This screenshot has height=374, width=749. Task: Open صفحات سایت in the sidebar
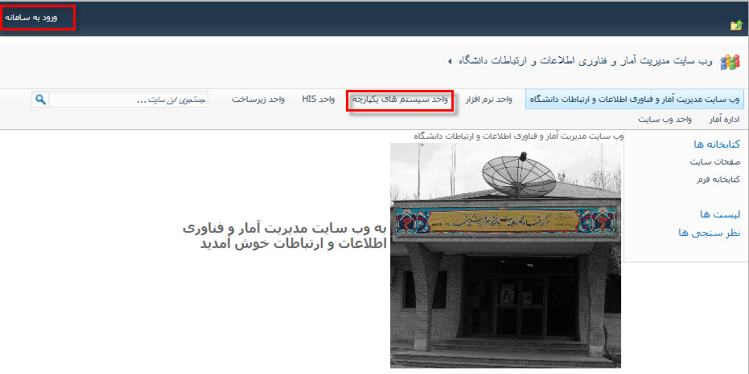[x=714, y=161]
